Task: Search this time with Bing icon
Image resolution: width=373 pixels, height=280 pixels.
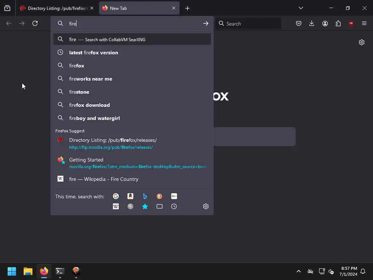Action: [x=145, y=196]
